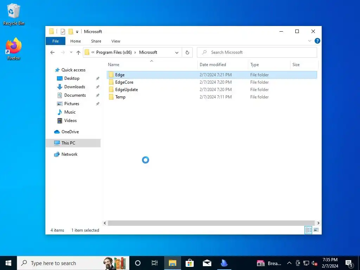Open the Windows Start menu

coord(8,263)
